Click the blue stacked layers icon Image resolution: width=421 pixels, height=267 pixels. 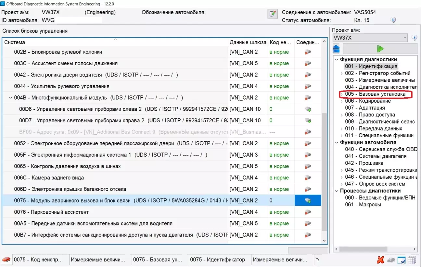click(x=337, y=49)
